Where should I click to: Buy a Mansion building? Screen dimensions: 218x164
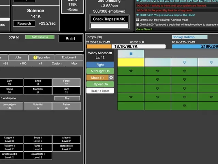pos(38,91)
